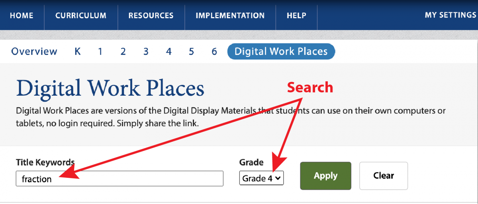Click the Title Keywords input field
The width and height of the screenshot is (478, 204).
click(119, 179)
